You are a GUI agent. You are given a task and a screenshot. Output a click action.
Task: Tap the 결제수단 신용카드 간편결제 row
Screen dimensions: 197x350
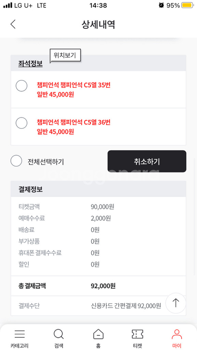98,306
